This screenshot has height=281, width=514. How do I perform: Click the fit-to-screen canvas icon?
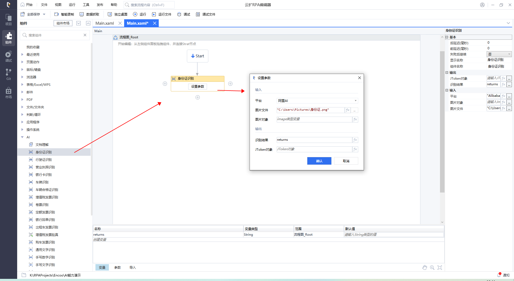[440, 267]
